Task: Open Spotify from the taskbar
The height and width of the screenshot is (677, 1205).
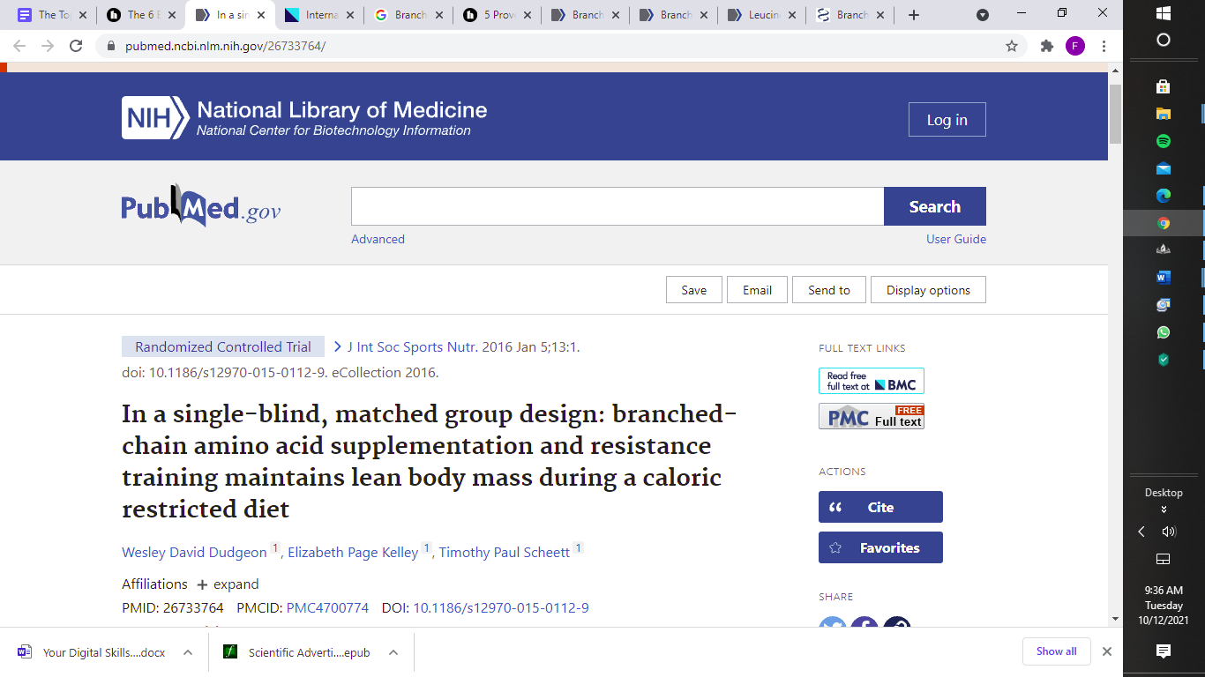Action: (x=1163, y=141)
